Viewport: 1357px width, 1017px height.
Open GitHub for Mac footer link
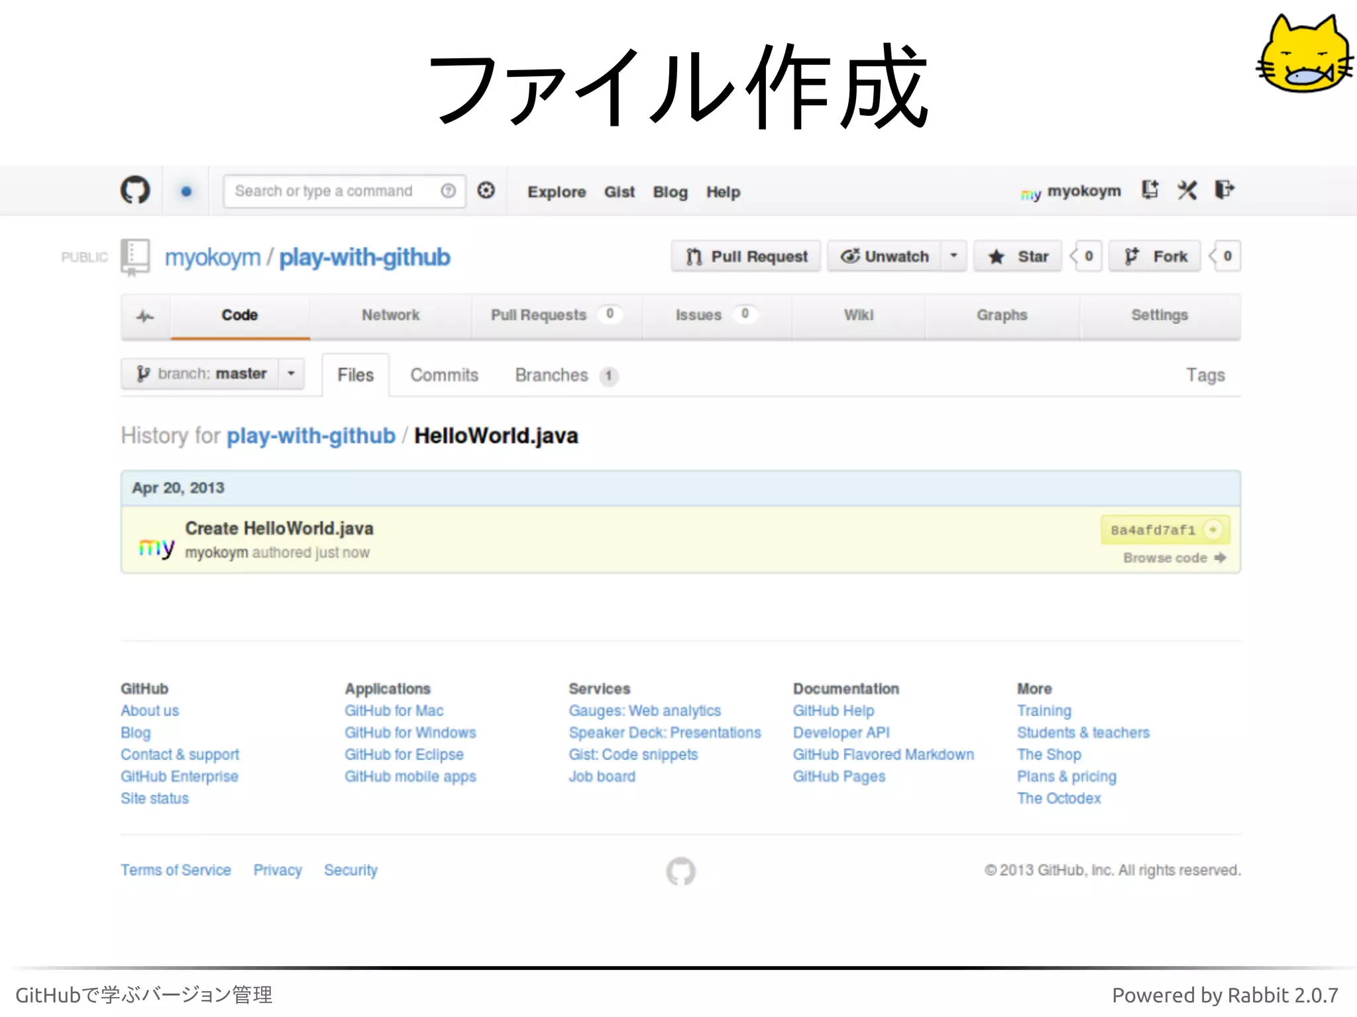click(394, 711)
